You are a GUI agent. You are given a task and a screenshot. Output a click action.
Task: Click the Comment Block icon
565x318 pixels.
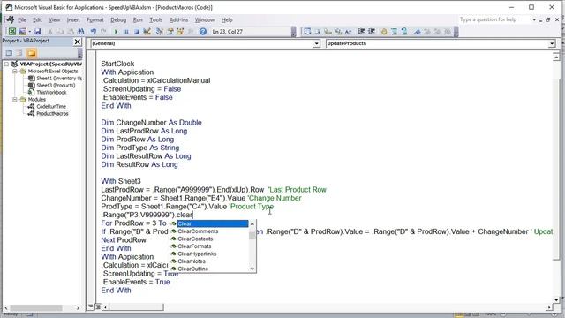(395, 32)
